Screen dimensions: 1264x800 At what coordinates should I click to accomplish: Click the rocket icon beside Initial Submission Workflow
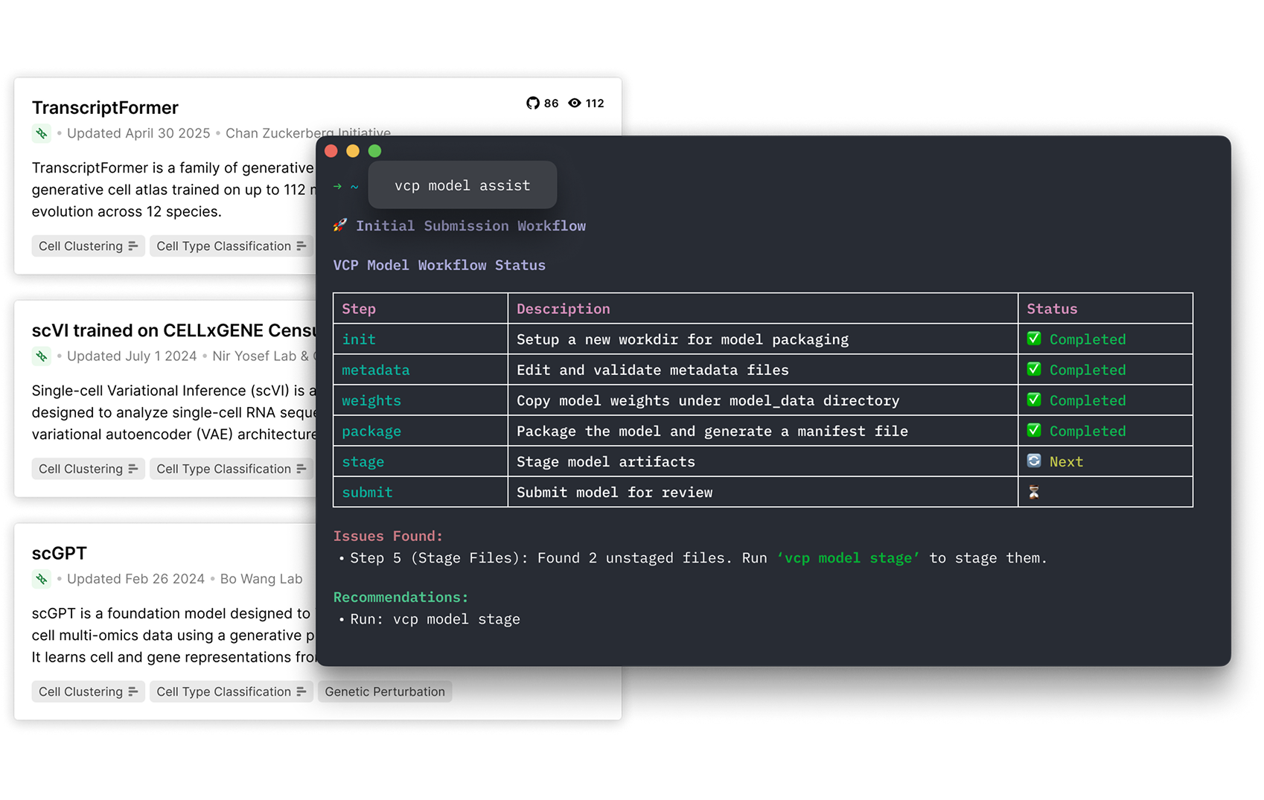click(339, 225)
